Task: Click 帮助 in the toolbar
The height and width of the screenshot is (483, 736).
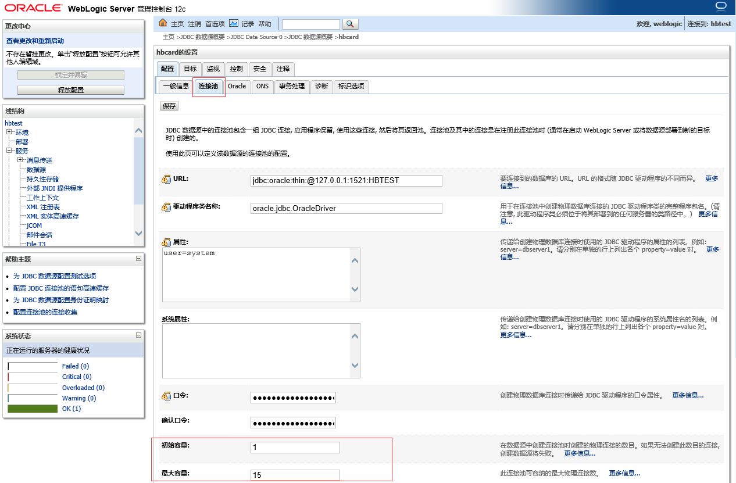Action: [x=265, y=24]
